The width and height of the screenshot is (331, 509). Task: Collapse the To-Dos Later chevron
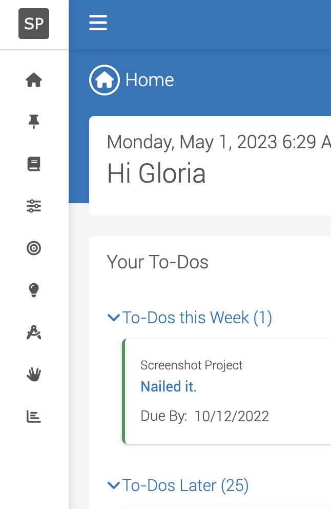(x=113, y=485)
